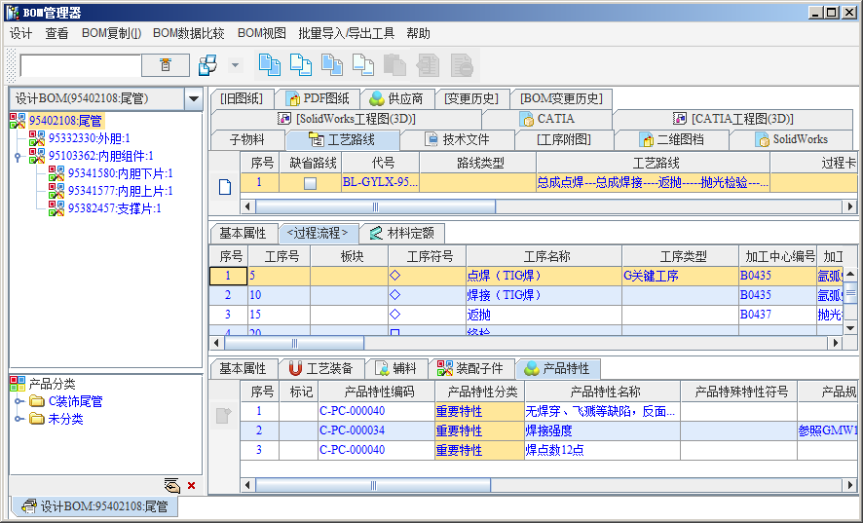Image resolution: width=863 pixels, height=523 pixels.
Task: Click the red X icon below 产品分类 panel
Action: pyautogui.click(x=191, y=485)
